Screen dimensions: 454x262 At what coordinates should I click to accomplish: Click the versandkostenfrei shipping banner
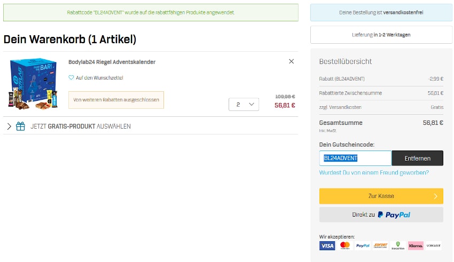tap(381, 12)
